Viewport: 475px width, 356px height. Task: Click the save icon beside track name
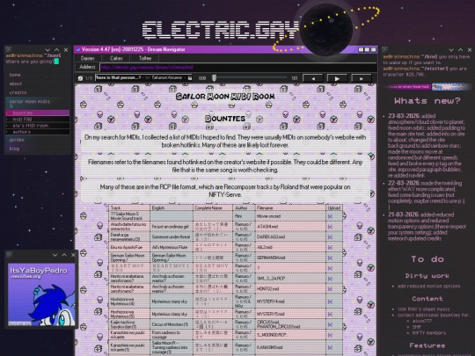[x=190, y=78]
